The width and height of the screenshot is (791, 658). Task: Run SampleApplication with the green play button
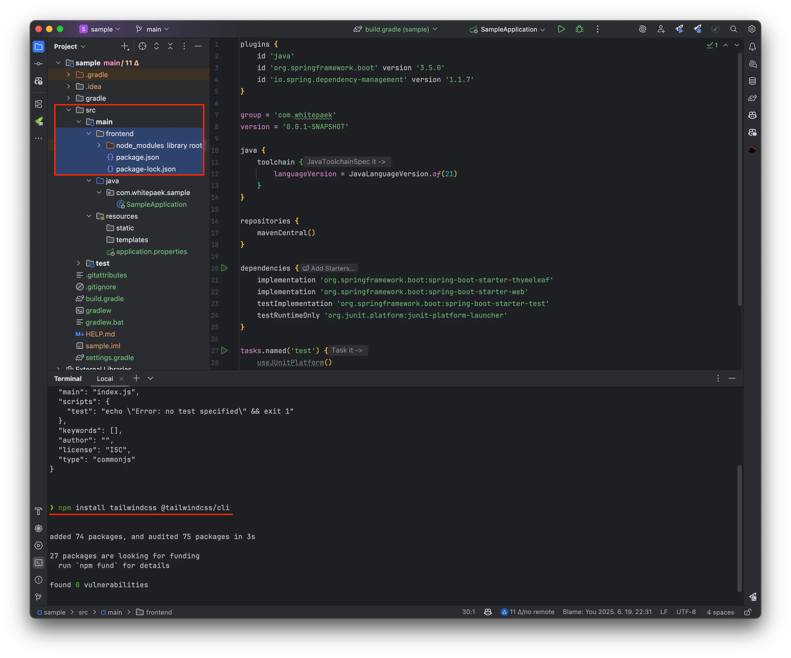(x=561, y=29)
